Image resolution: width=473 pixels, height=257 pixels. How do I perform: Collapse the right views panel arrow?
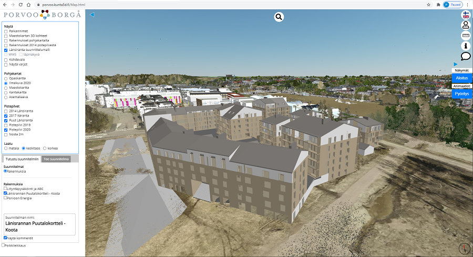pos(456,64)
